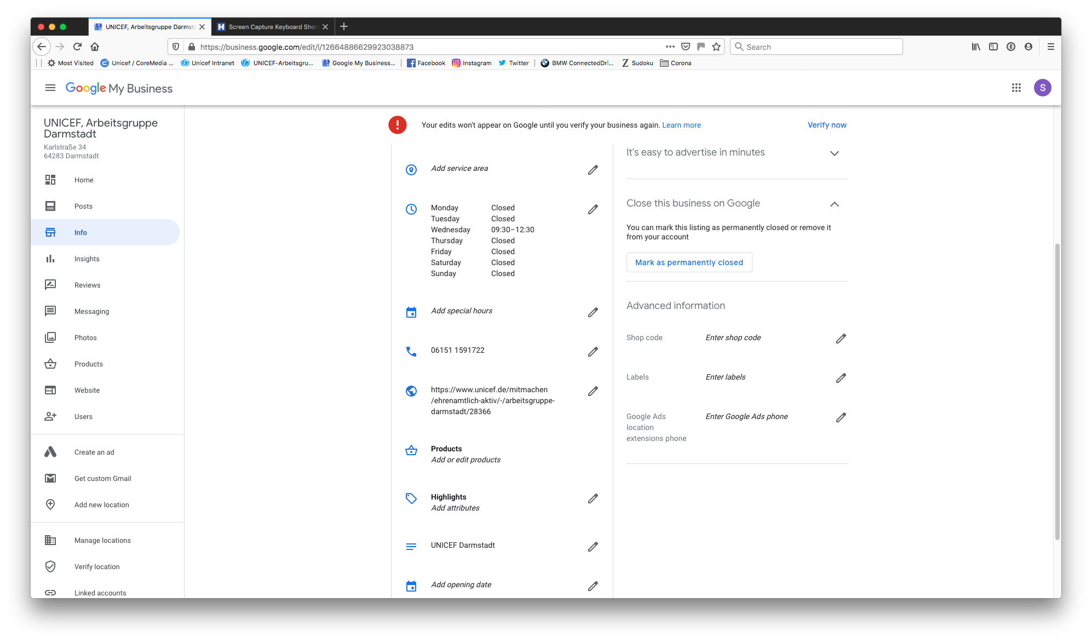
Task: Switch to Screen Capture Keyboard Shortcuts tab
Action: pyautogui.click(x=272, y=27)
